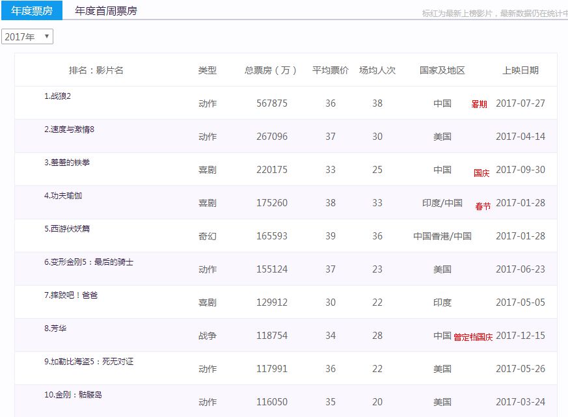The width and height of the screenshot is (568, 417).
Task: Open the 5.西游伏妖篇 movie entry
Action: tap(67, 229)
